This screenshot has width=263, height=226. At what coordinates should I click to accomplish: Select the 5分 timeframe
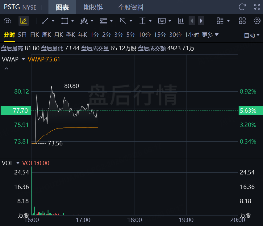click(x=131, y=35)
